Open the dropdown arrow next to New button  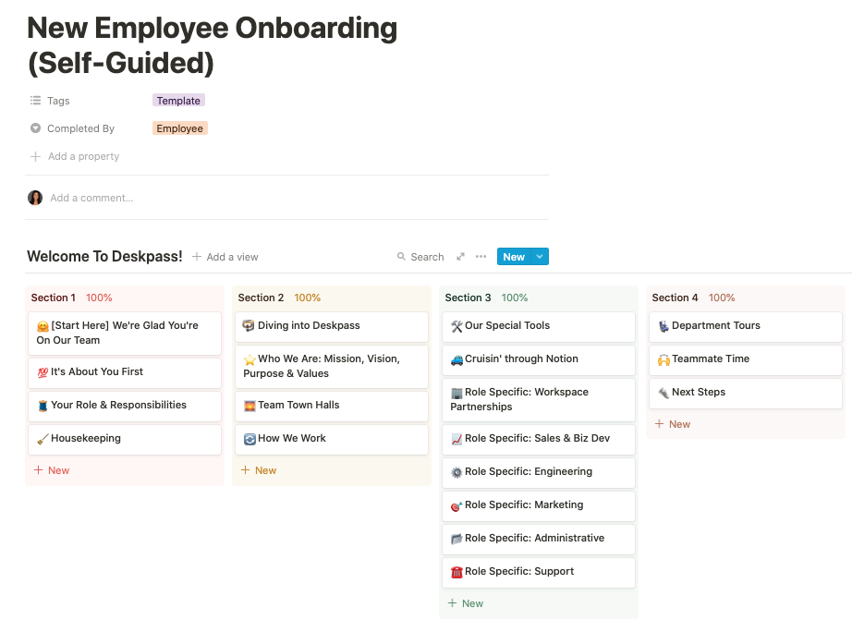click(x=540, y=257)
